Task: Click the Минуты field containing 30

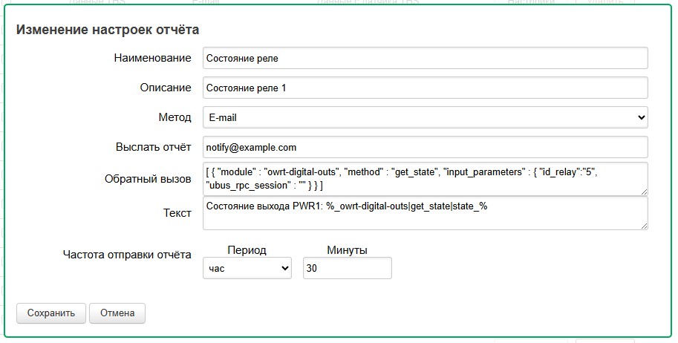Action: coord(347,269)
